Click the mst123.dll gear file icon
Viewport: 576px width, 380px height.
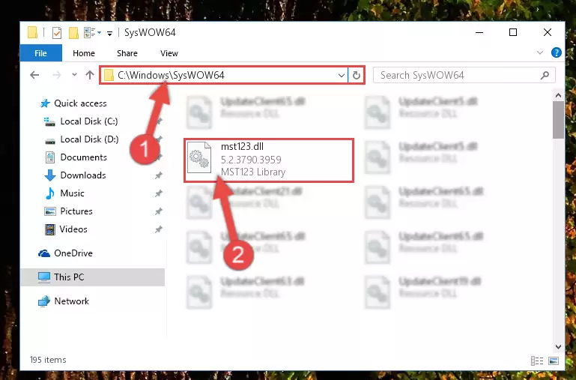pos(199,157)
